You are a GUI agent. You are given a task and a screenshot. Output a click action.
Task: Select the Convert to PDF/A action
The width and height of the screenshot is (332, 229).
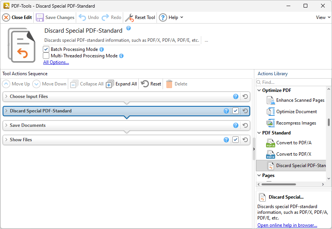click(289, 143)
